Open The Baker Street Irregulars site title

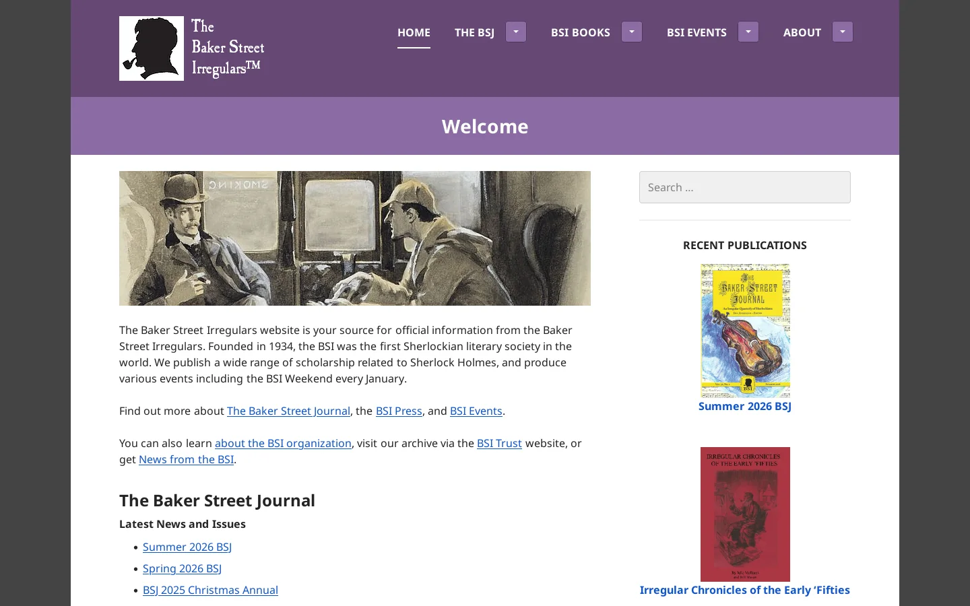pyautogui.click(x=228, y=48)
